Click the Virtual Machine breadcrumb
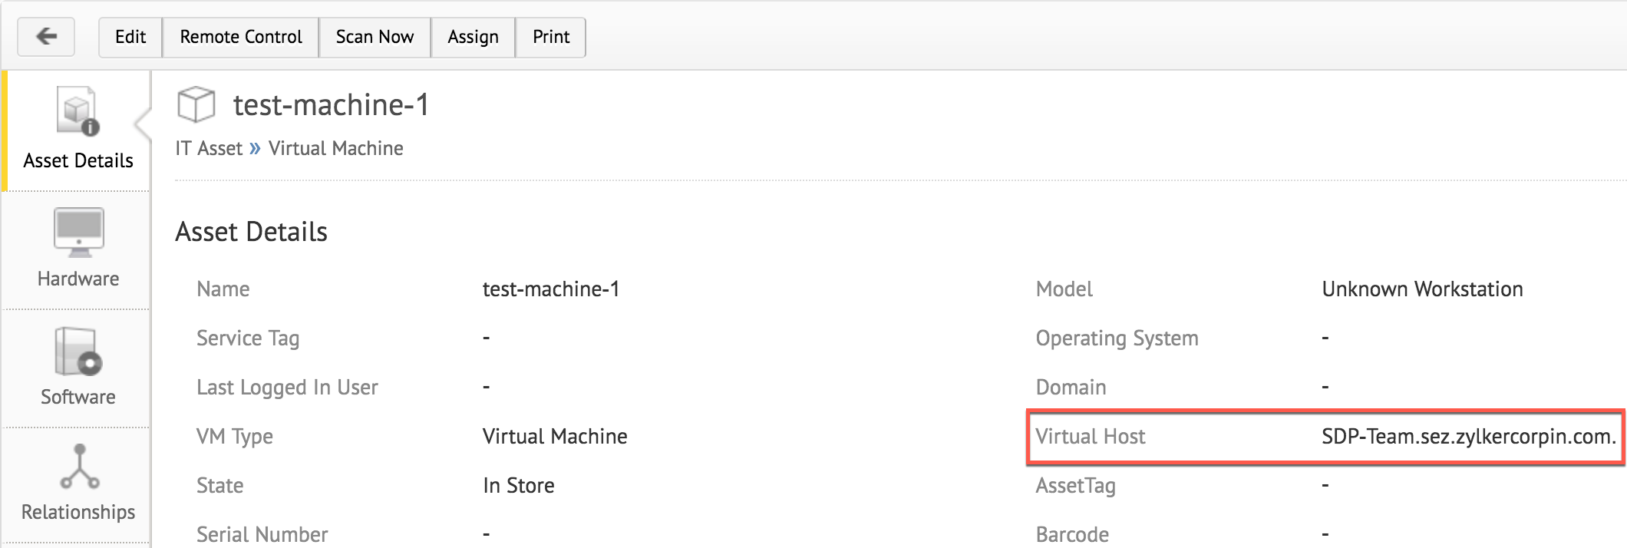 pyautogui.click(x=335, y=148)
